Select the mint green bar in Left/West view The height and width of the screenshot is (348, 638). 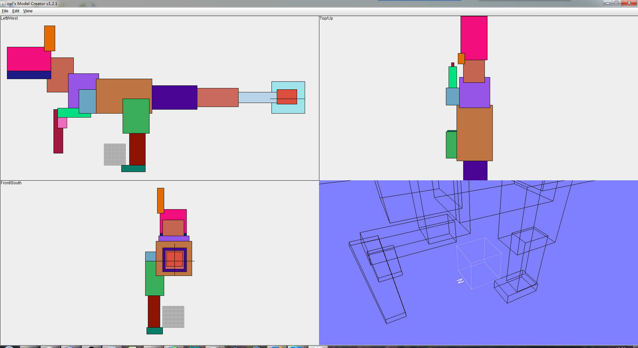click(74, 113)
